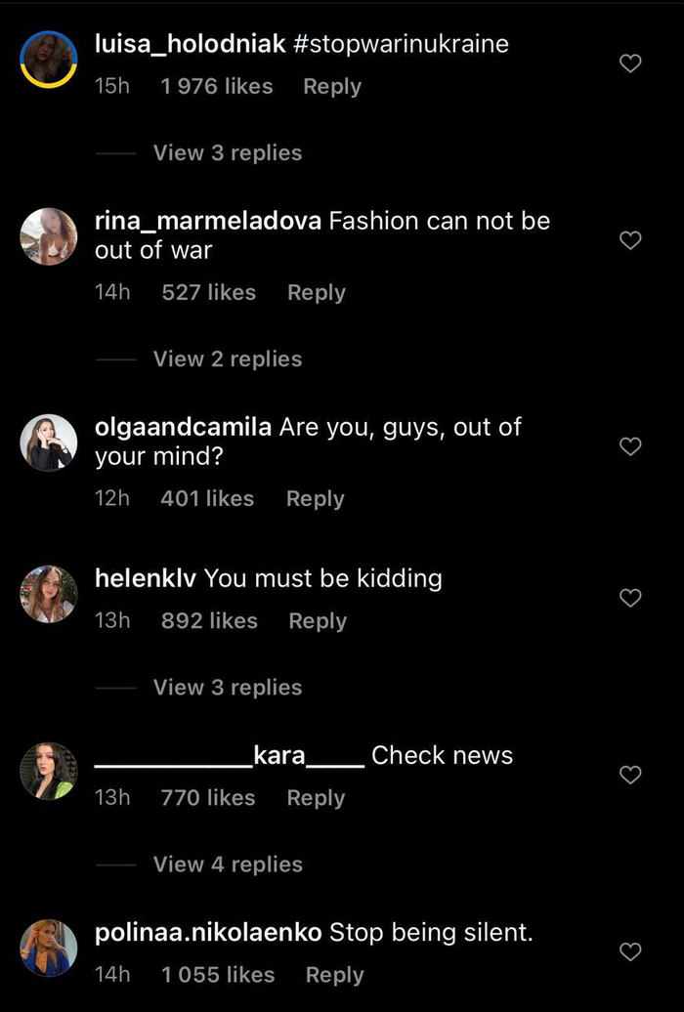This screenshot has height=1012, width=684.
Task: Reply to olgaandcamila's comment
Action: [x=315, y=498]
